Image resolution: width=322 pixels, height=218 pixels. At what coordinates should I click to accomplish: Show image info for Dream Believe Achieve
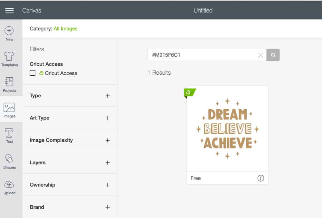(260, 178)
